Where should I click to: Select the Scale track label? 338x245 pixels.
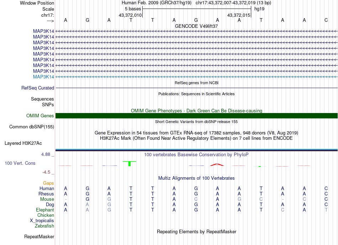point(48,9)
